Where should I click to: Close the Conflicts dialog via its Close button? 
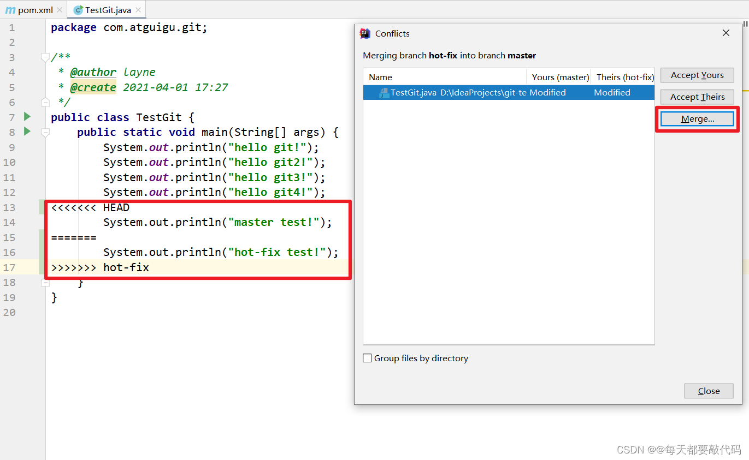pyautogui.click(x=709, y=391)
